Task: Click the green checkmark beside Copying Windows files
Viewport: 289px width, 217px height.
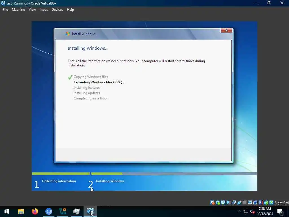Action: (x=70, y=77)
